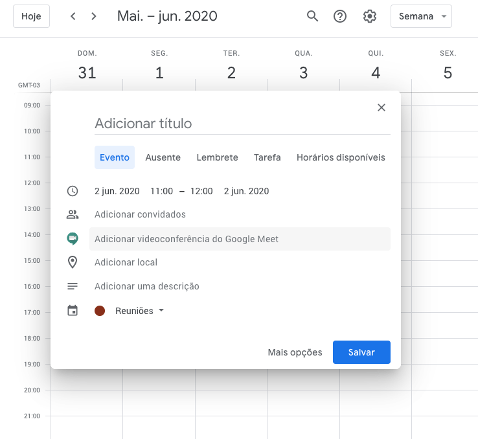The height and width of the screenshot is (439, 478).
Task: Open the help menu icon
Action: [340, 16]
